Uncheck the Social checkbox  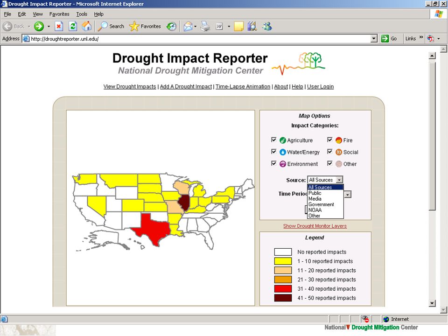(330, 152)
